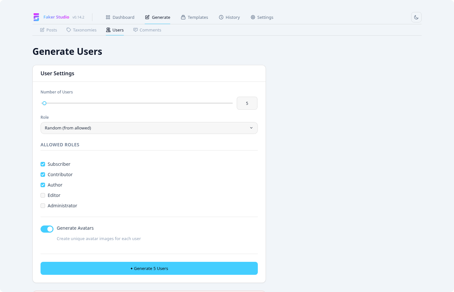Screen dimensions: 454x292
Task: Turn off the Generate Avatars switch
Action: point(47,229)
